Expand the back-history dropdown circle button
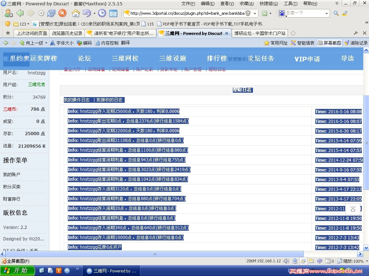Screen dimensions: 369x276 point(41,13)
